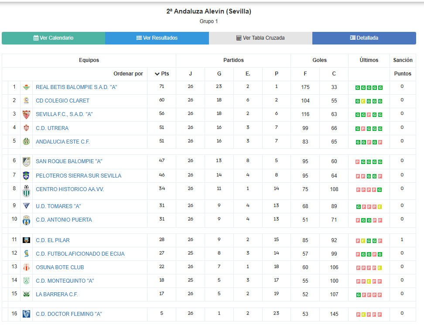Screen dimensions: 424x325
Task: Open C.D. EL PILAR team link
Action: coord(53,240)
